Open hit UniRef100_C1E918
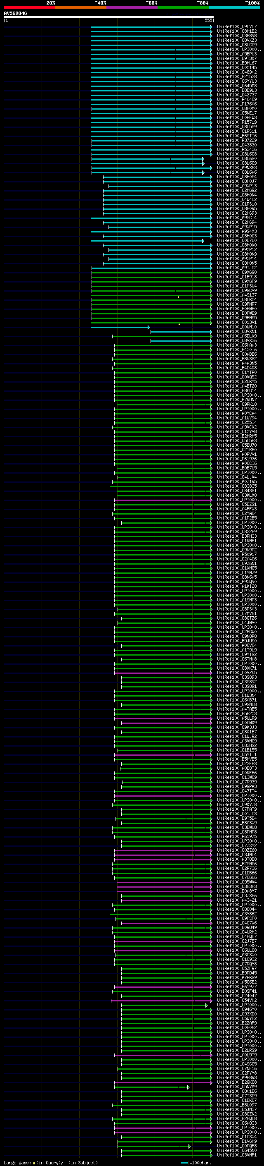The width and height of the screenshot is (264, 1166). click(237, 277)
